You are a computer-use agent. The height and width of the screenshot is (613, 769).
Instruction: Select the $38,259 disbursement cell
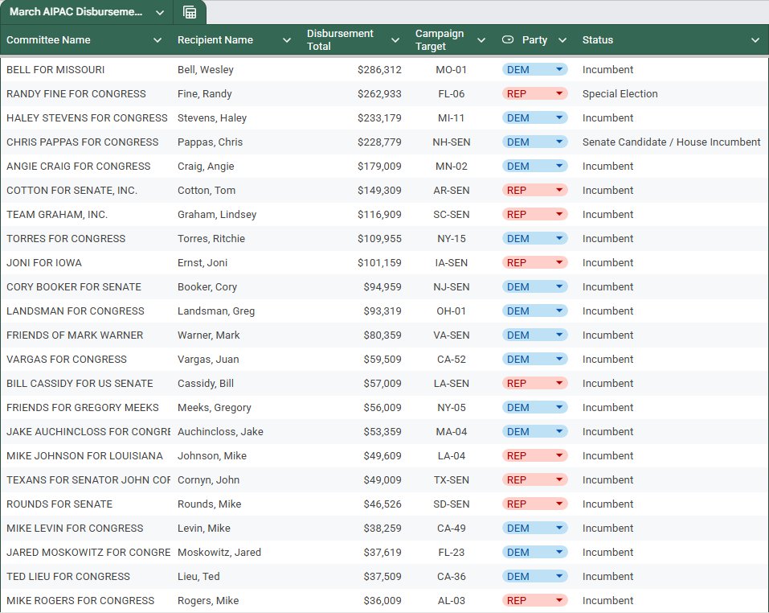point(354,528)
